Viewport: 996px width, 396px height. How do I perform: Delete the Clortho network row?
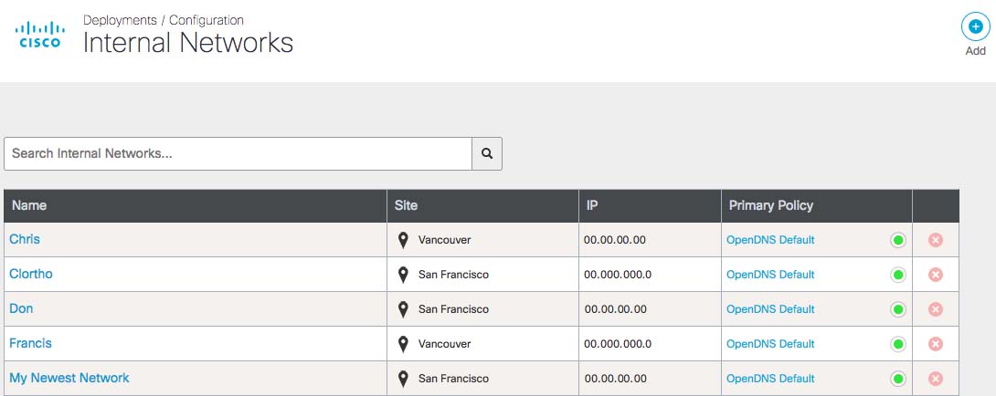click(936, 275)
